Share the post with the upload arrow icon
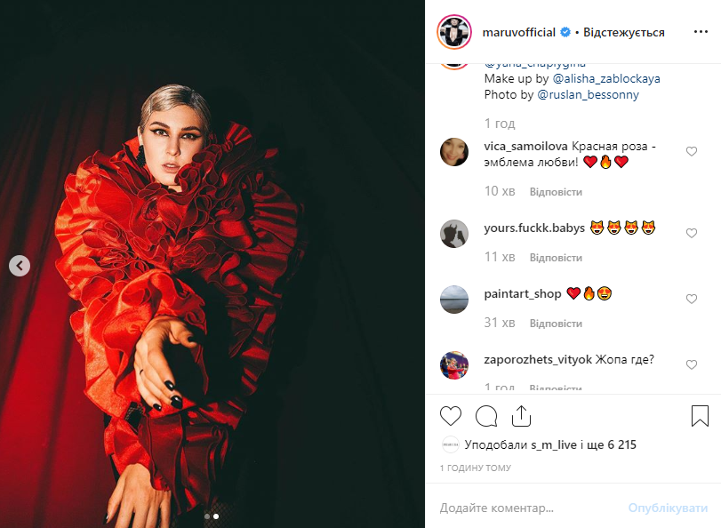Image resolution: width=721 pixels, height=528 pixels. click(x=521, y=416)
